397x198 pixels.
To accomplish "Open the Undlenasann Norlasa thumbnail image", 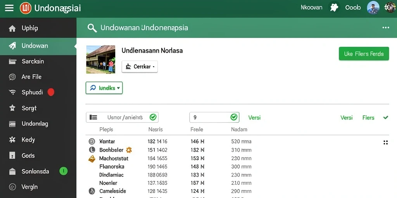I will tap(101, 60).
